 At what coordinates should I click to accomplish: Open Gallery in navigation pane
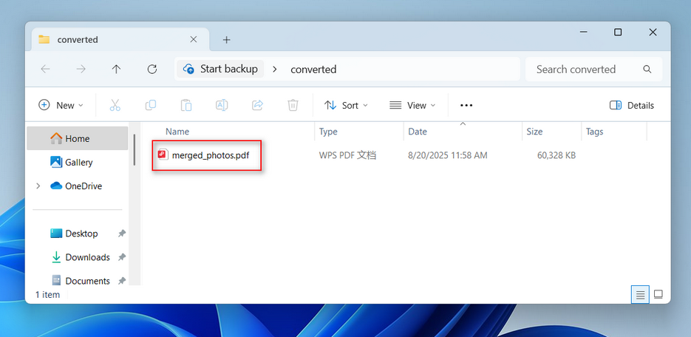(x=78, y=162)
